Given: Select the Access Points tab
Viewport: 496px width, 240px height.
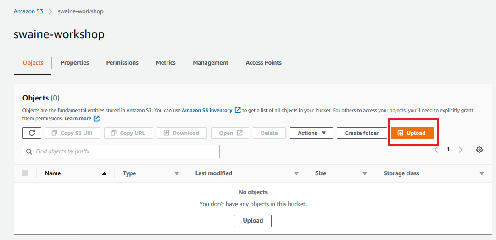Looking at the screenshot, I should tap(263, 62).
